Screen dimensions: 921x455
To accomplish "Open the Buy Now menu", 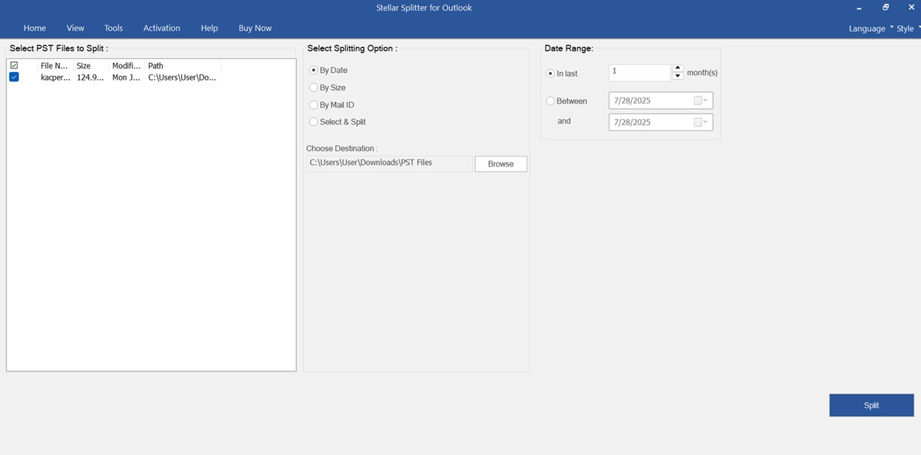I will [x=255, y=28].
